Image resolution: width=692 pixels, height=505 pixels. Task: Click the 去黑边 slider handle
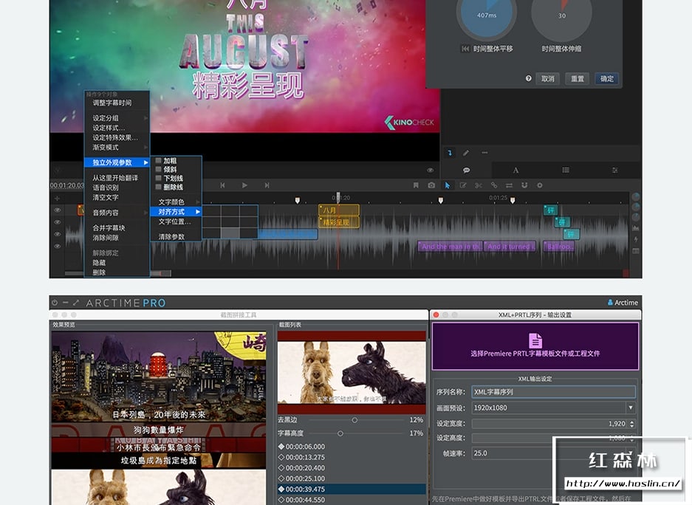[x=354, y=420]
